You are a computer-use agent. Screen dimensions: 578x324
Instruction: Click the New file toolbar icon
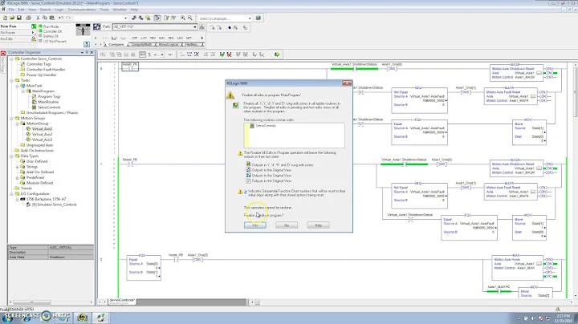pos(5,18)
